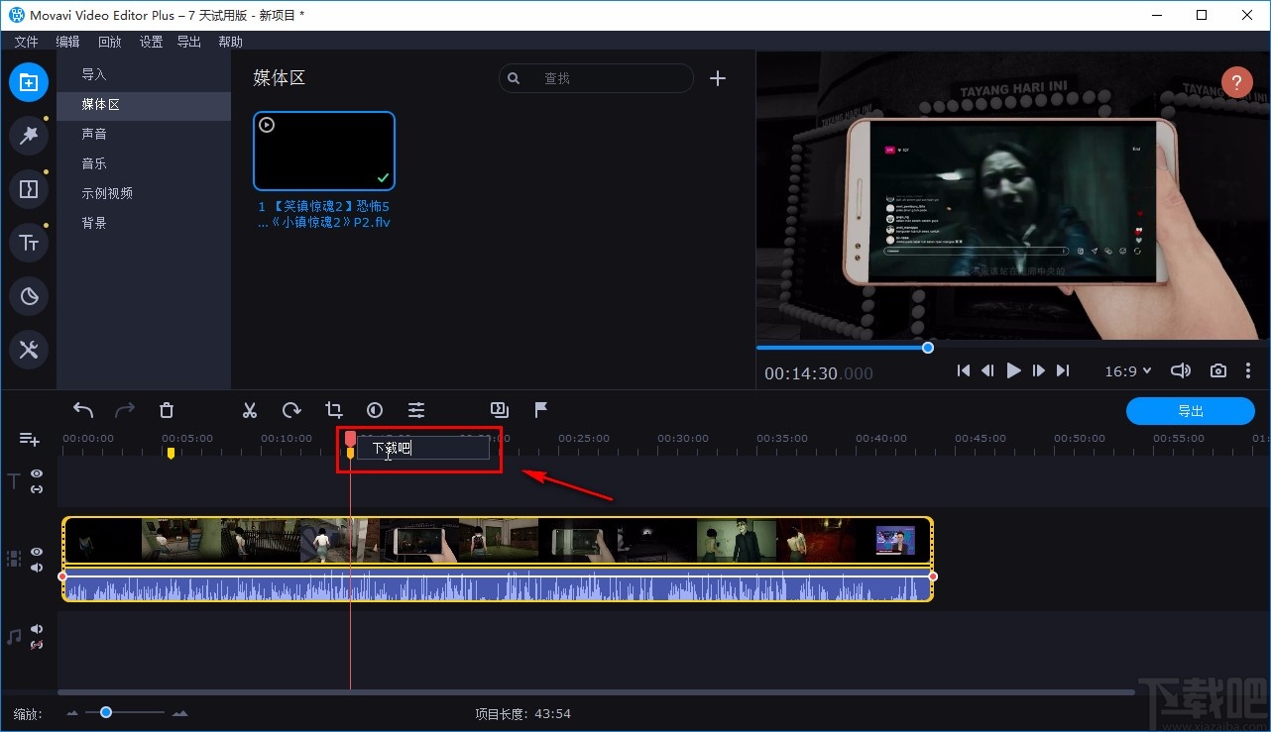Add media files with plus icon
This screenshot has width=1271, height=732.
[718, 78]
